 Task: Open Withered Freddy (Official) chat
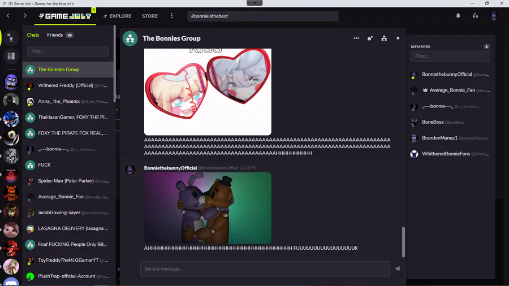click(68, 85)
